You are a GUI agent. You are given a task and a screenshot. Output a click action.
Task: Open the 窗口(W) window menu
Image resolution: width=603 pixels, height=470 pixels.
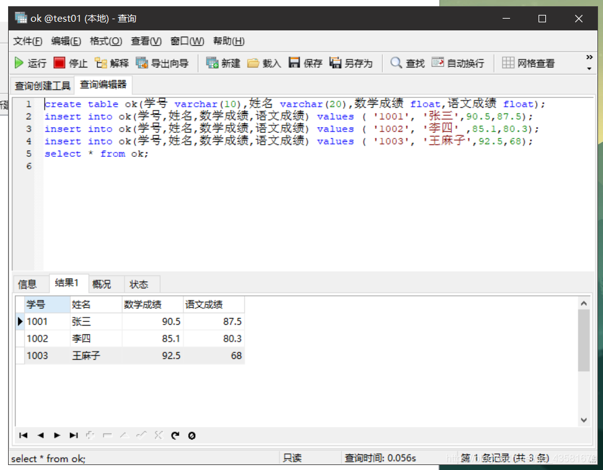[x=187, y=41]
